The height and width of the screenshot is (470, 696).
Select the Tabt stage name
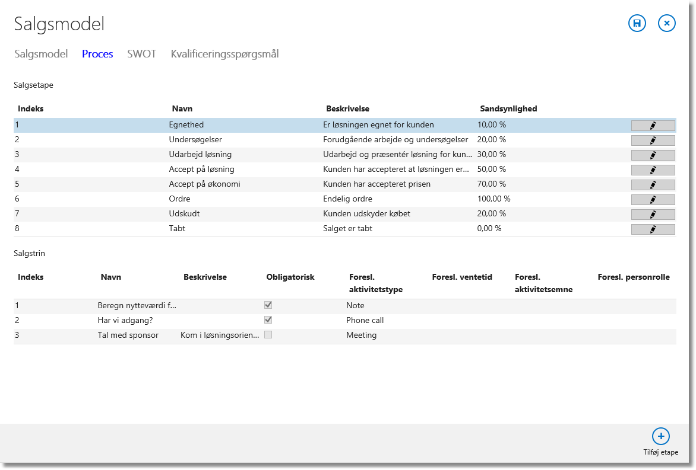(177, 229)
